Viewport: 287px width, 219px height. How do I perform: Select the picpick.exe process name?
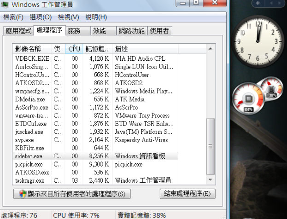pos(29,164)
